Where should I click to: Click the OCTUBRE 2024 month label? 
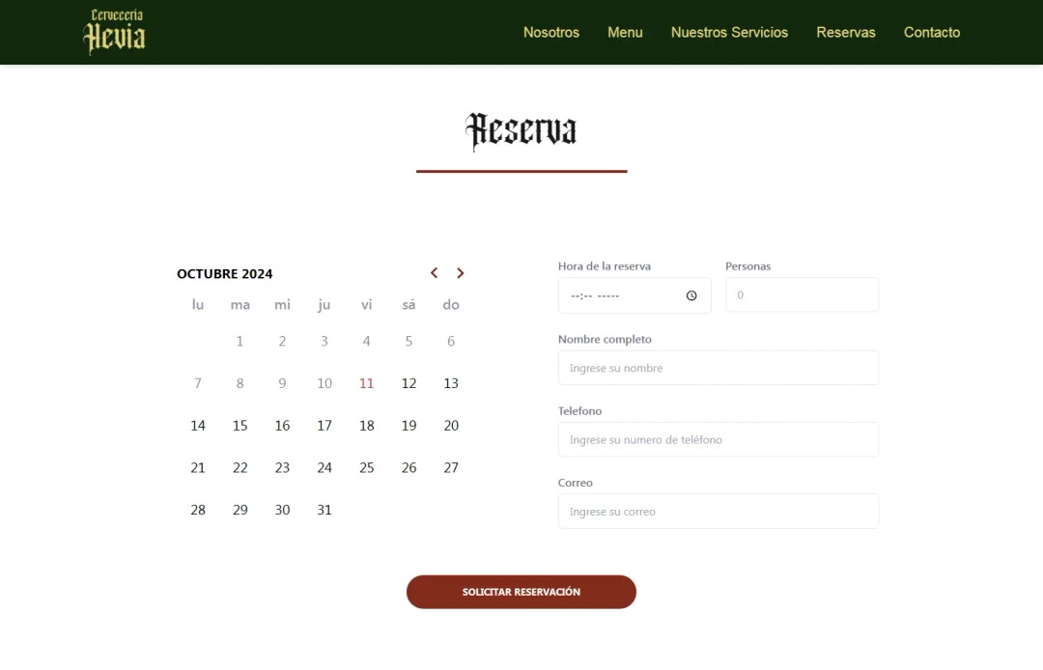tap(225, 274)
